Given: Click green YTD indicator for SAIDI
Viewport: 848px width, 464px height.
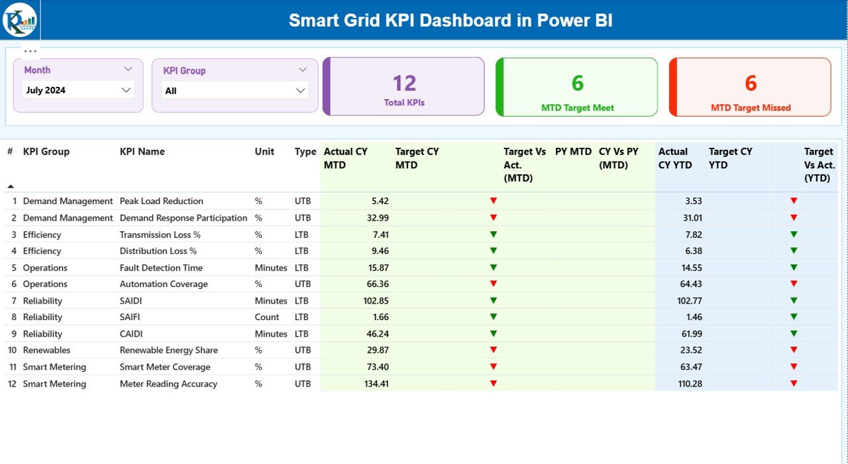Looking at the screenshot, I should 793,300.
